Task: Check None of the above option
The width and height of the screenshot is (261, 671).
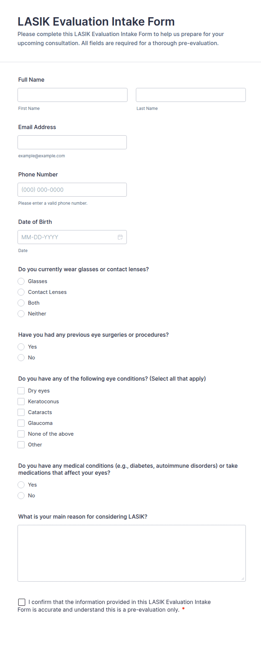Action: (21, 434)
